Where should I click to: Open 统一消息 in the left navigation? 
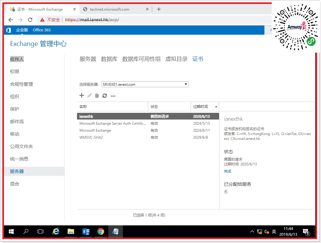pos(19,159)
